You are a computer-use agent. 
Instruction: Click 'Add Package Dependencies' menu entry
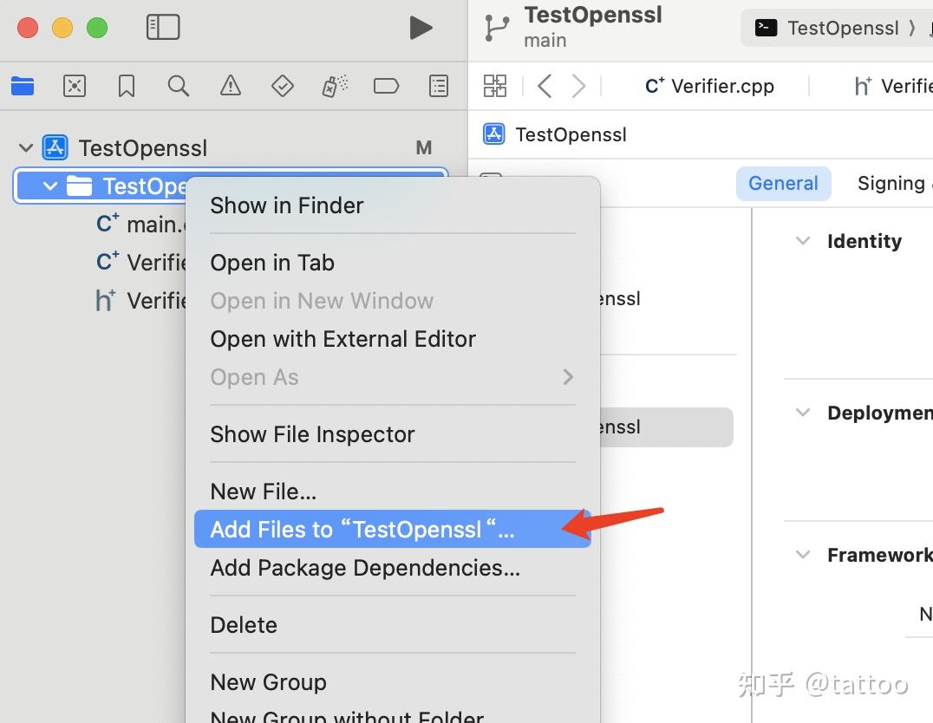364,568
